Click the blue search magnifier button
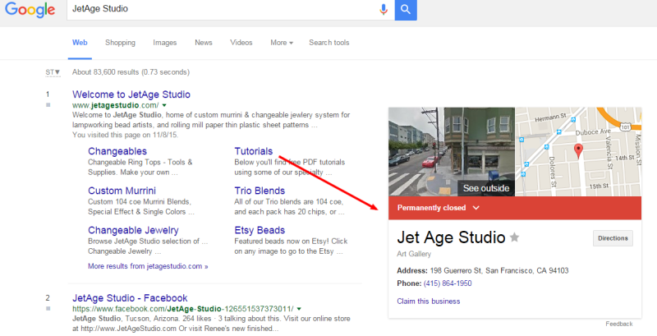657x336 pixels. pos(406,9)
